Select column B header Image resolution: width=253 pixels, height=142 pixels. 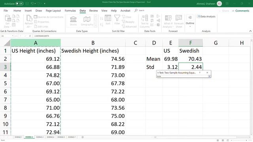pyautogui.click(x=93, y=43)
